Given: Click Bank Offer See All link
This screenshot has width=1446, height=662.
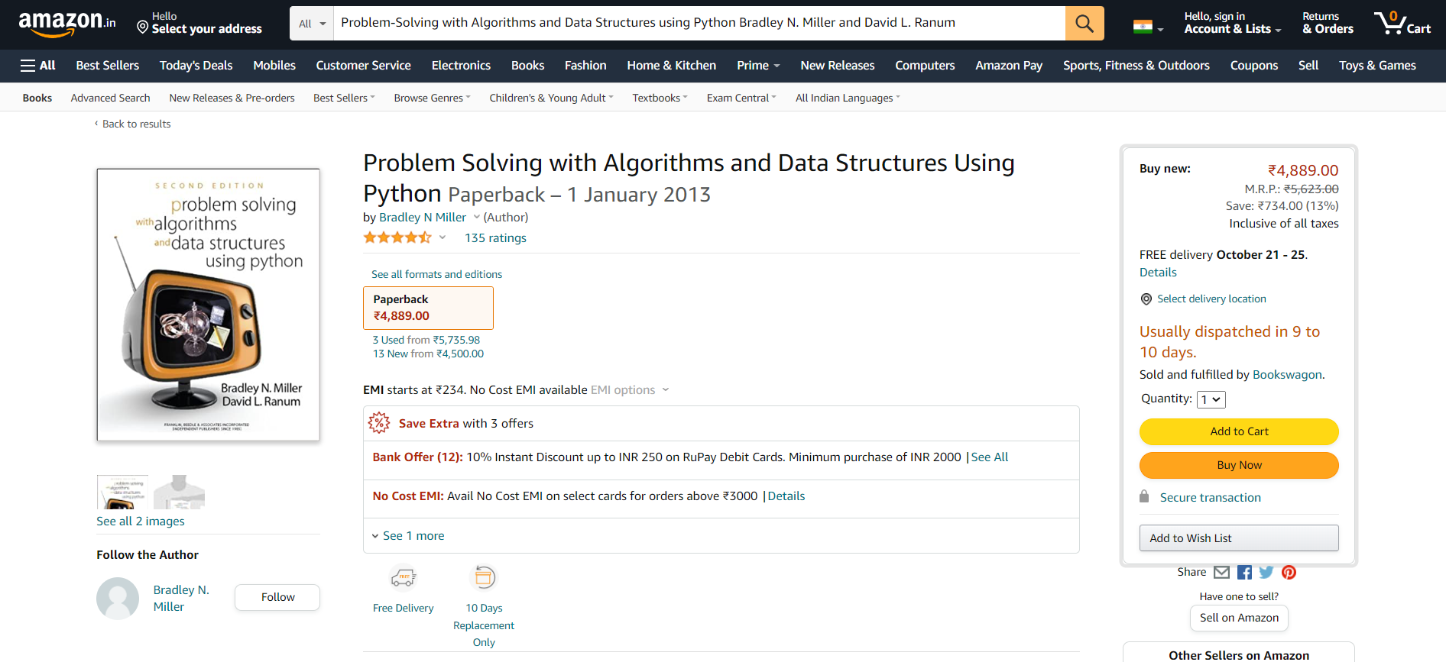Looking at the screenshot, I should 990,457.
